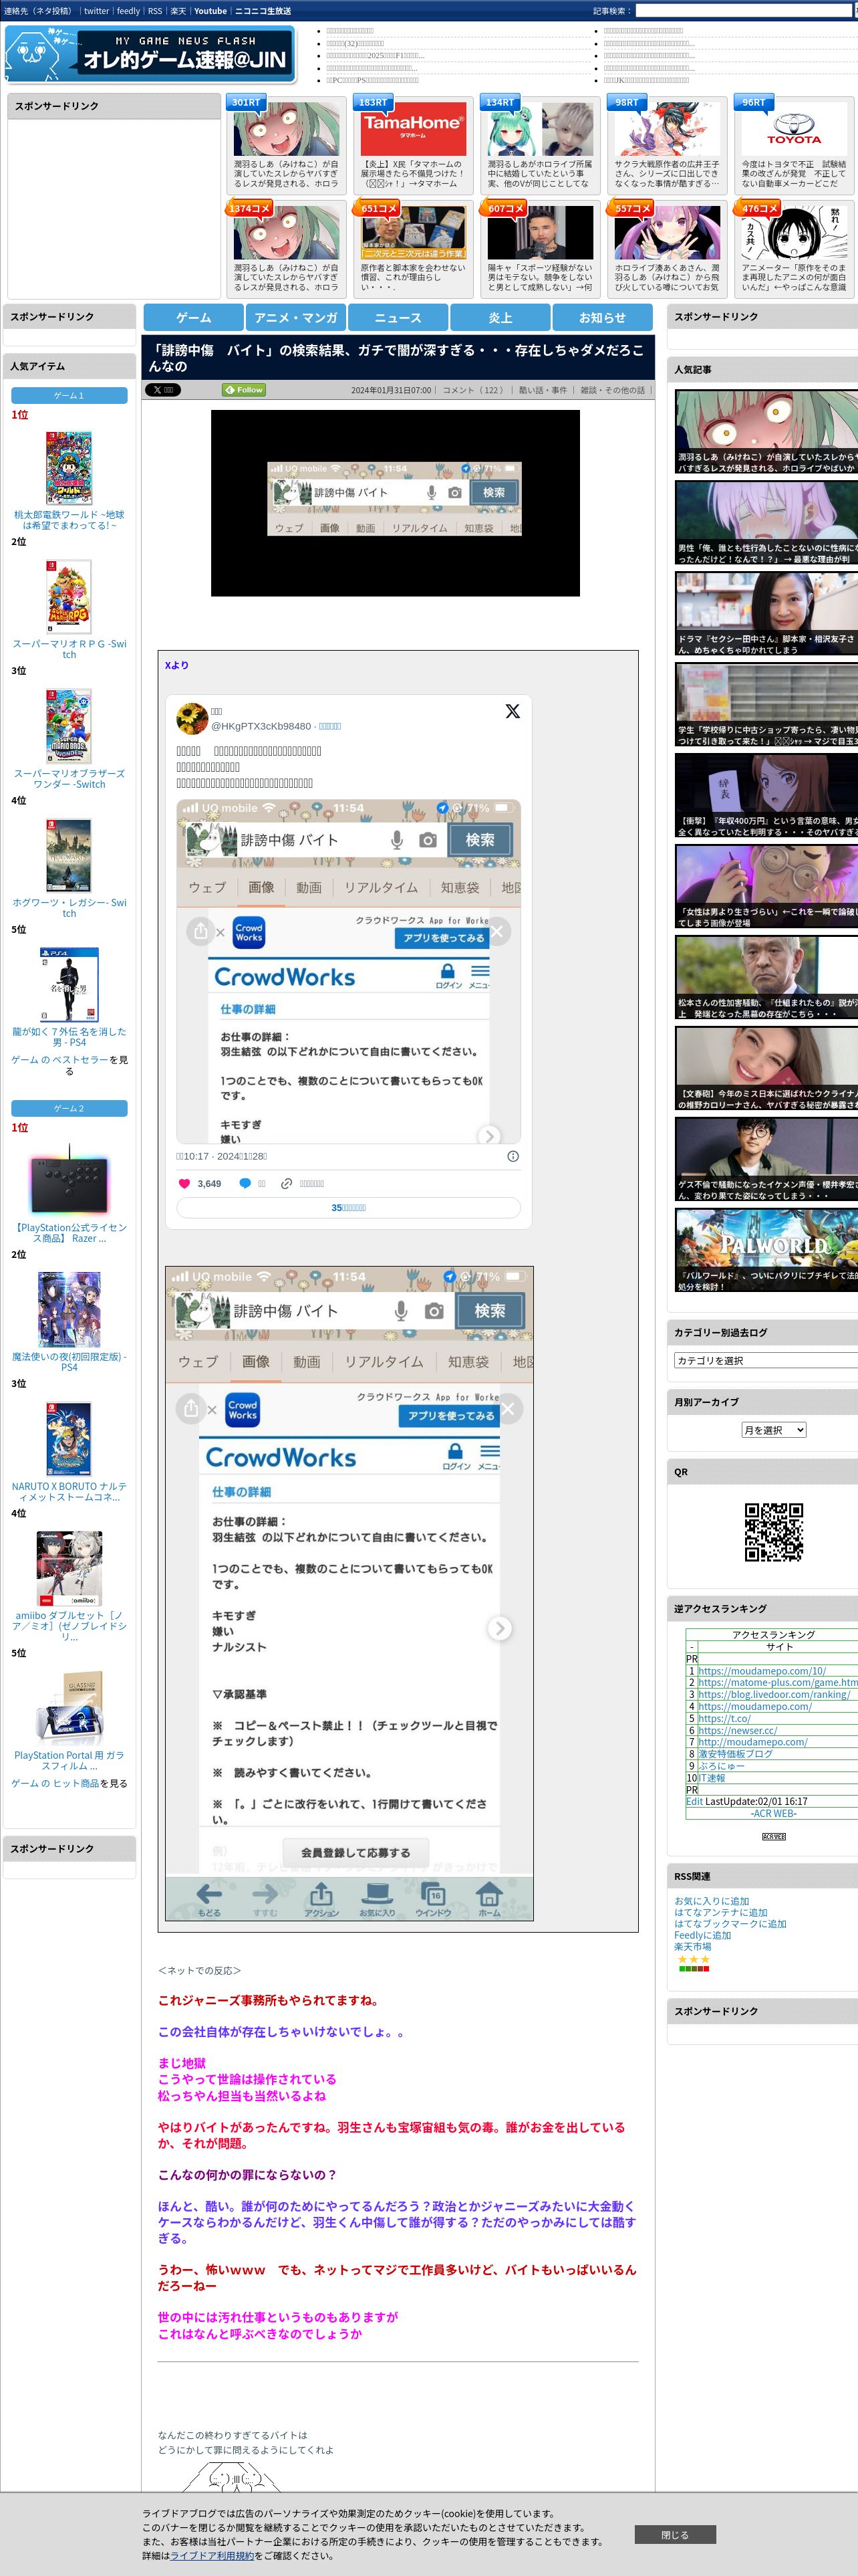Click the green Follow button
This screenshot has height=2576, width=858.
[x=244, y=390]
